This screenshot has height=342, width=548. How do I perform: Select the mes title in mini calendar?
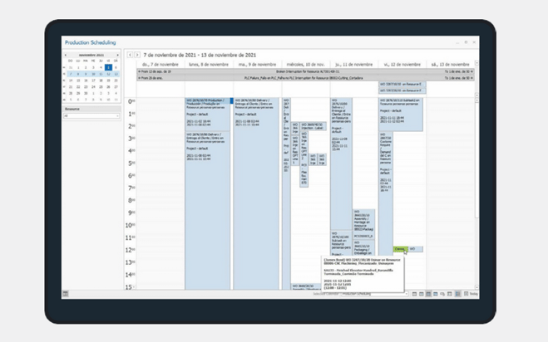pyautogui.click(x=93, y=55)
